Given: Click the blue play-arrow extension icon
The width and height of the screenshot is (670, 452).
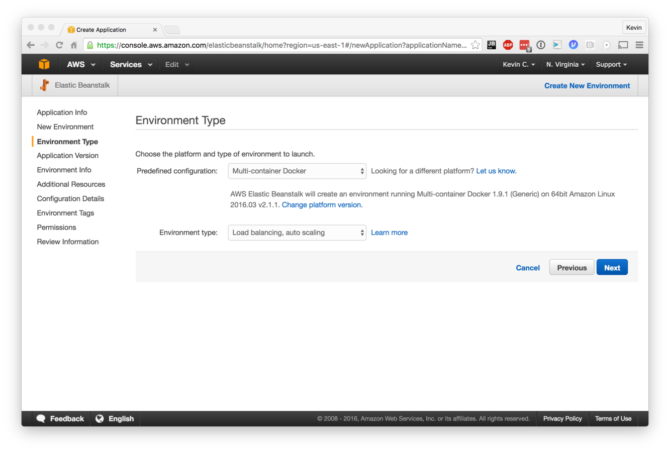Looking at the screenshot, I should tap(557, 45).
